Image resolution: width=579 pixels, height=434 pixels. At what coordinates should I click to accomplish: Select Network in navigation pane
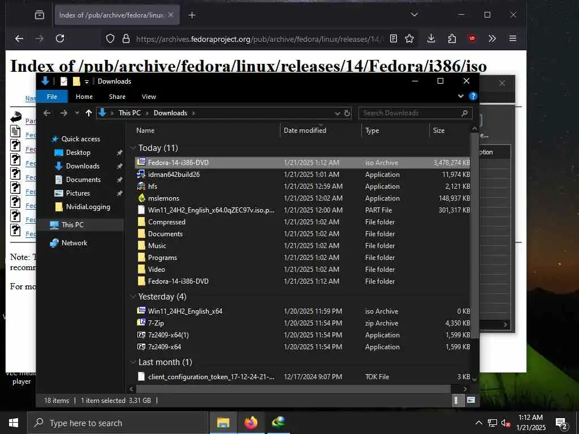click(74, 243)
